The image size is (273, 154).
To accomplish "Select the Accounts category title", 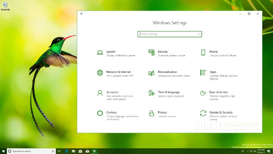I will 112,92.
